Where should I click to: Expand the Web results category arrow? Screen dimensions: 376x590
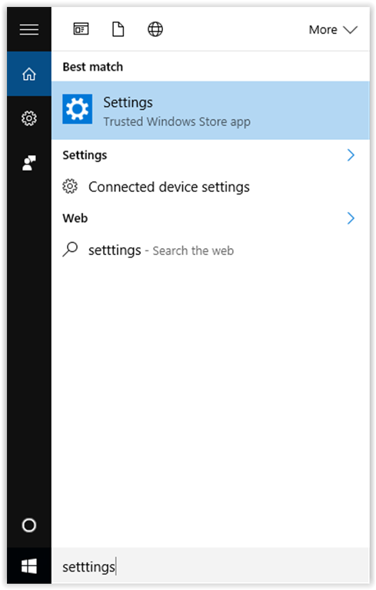pyautogui.click(x=351, y=218)
